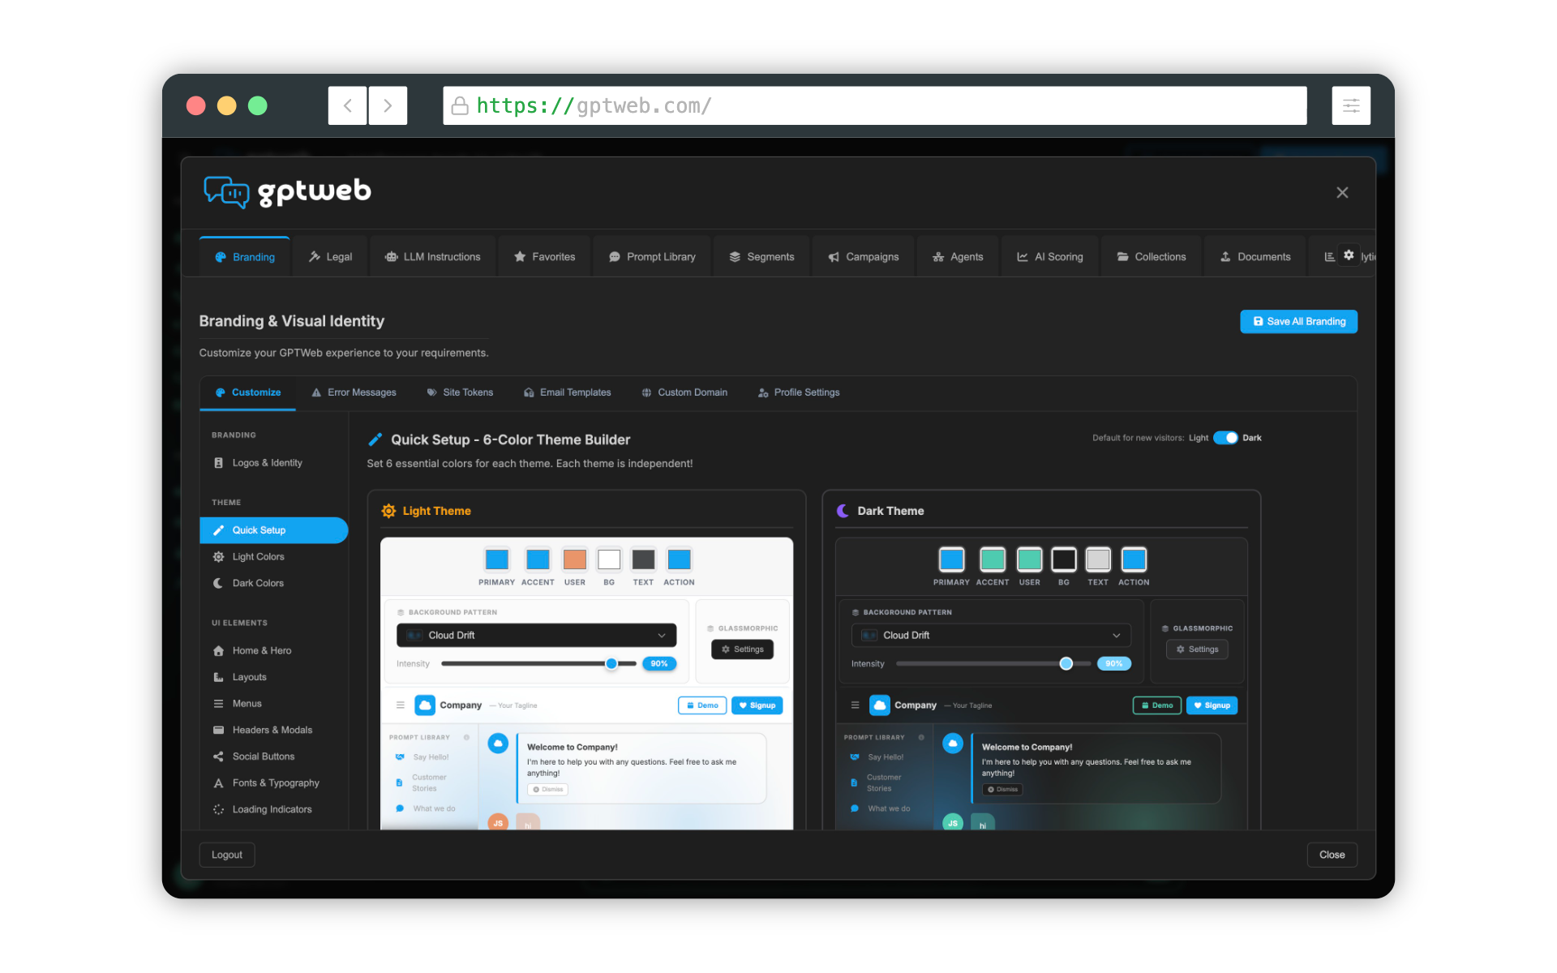Screen dimensions: 1557x973
Task: Select Light Colors in the sidebar
Action: click(x=274, y=557)
